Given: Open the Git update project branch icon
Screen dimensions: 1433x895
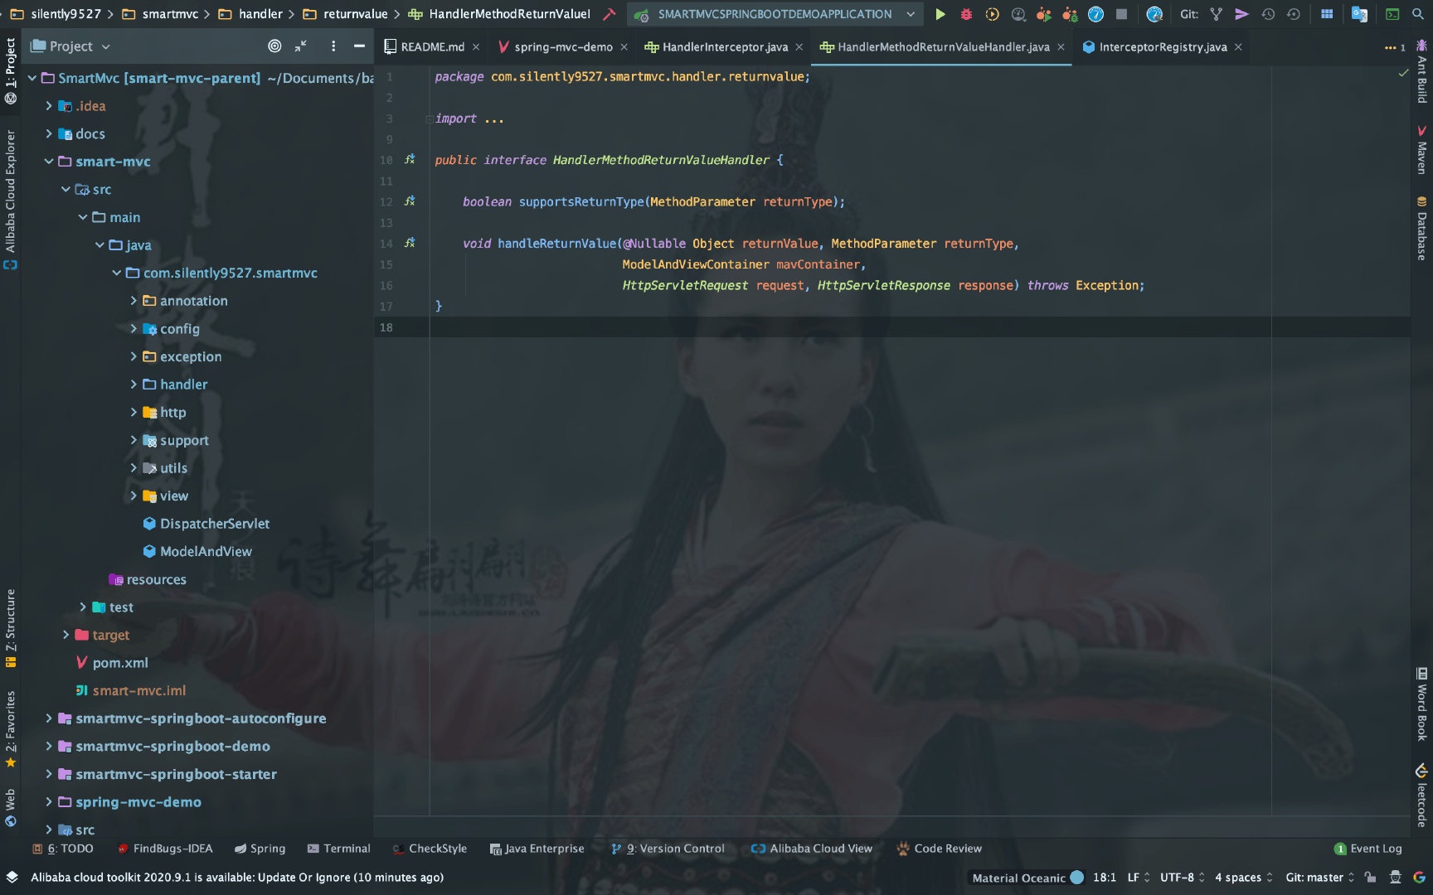Looking at the screenshot, I should point(1216,14).
